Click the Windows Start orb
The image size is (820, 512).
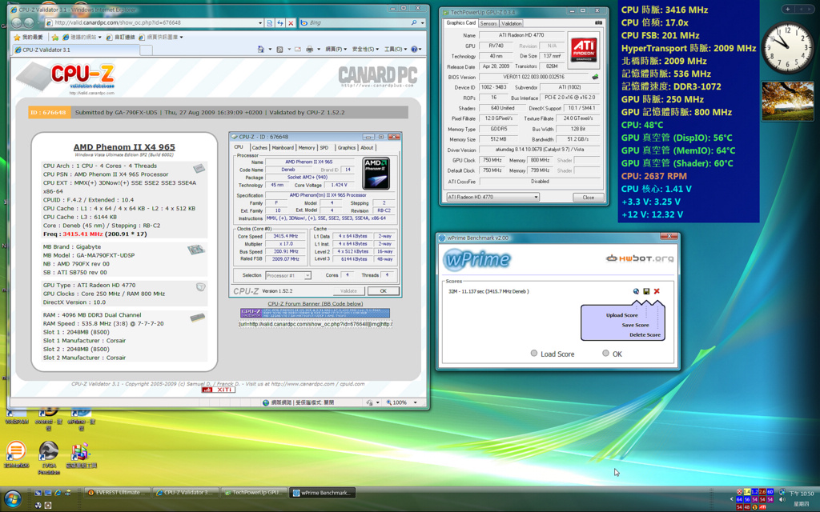(12, 498)
